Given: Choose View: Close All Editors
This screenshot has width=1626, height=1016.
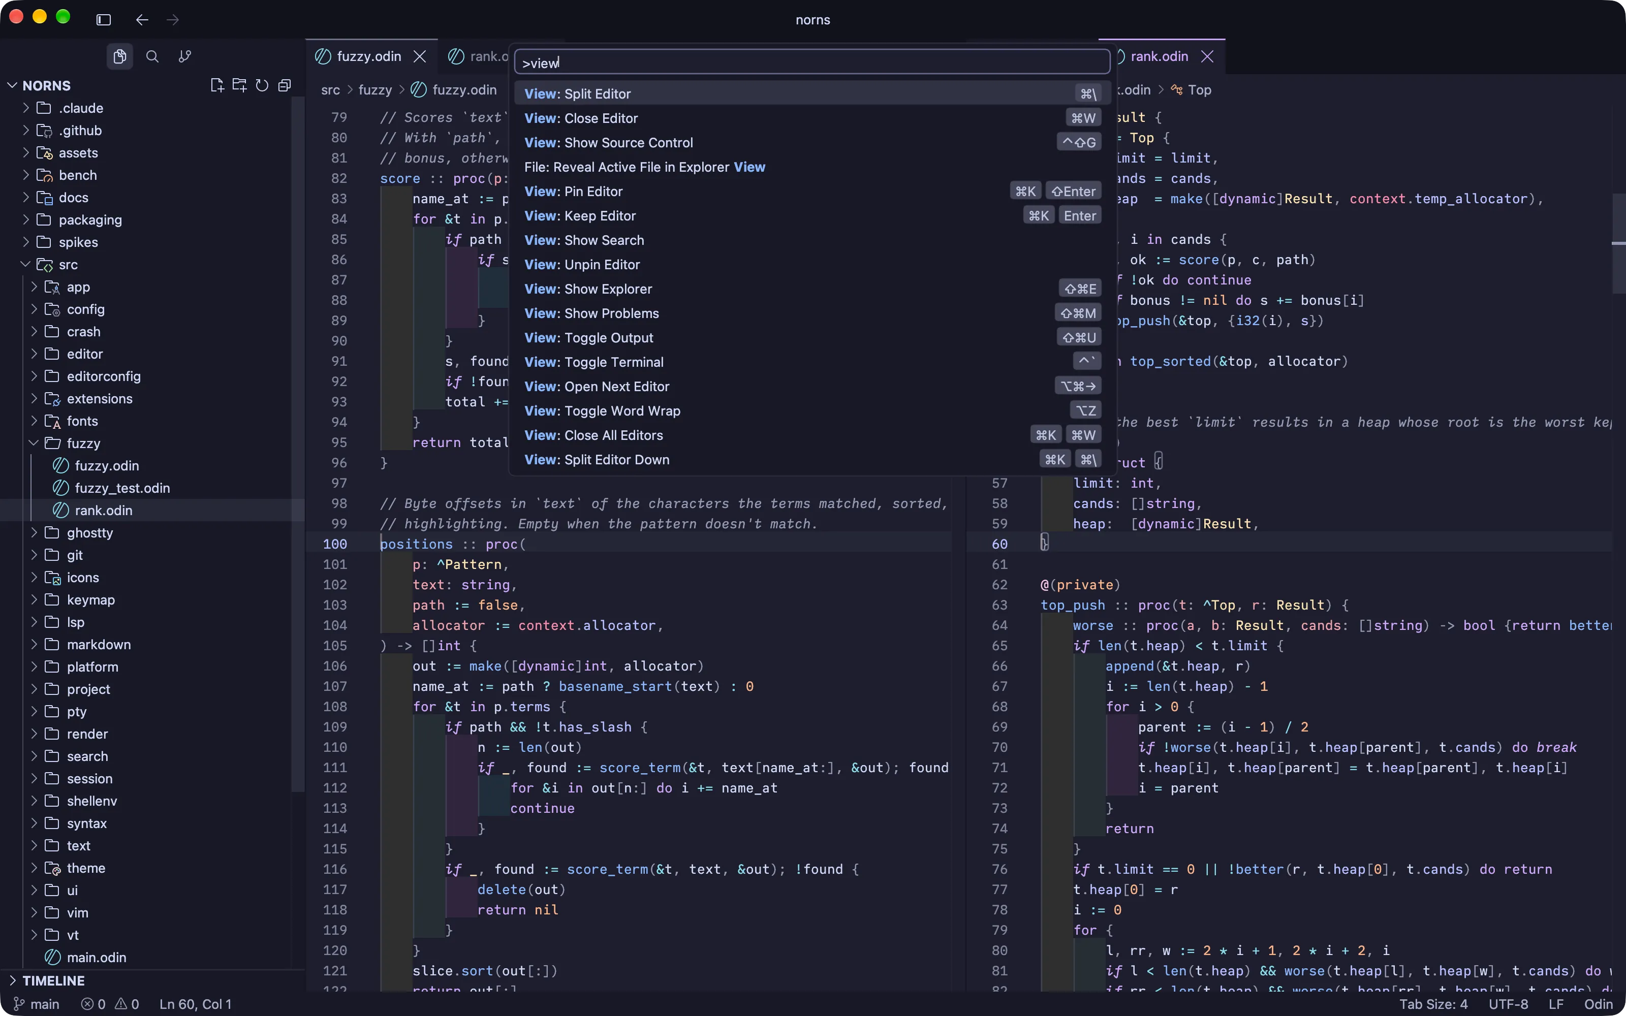Looking at the screenshot, I should (x=811, y=435).
